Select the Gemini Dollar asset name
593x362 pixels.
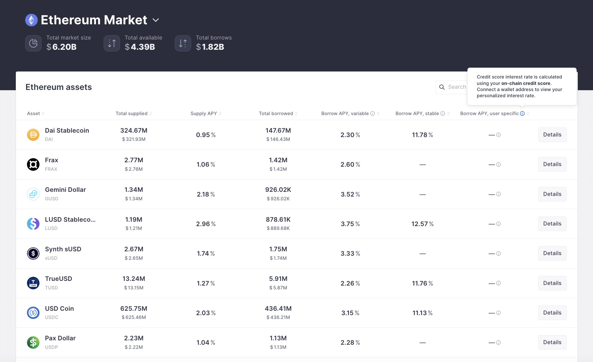(66, 190)
